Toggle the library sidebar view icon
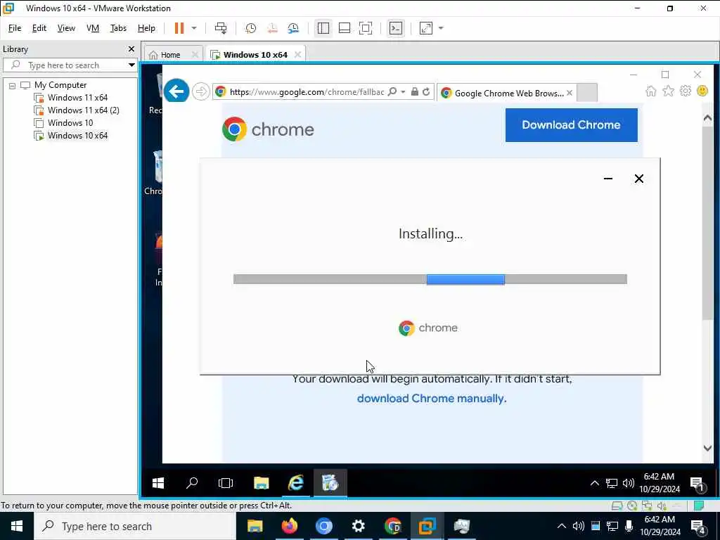The width and height of the screenshot is (720, 540). point(323,28)
